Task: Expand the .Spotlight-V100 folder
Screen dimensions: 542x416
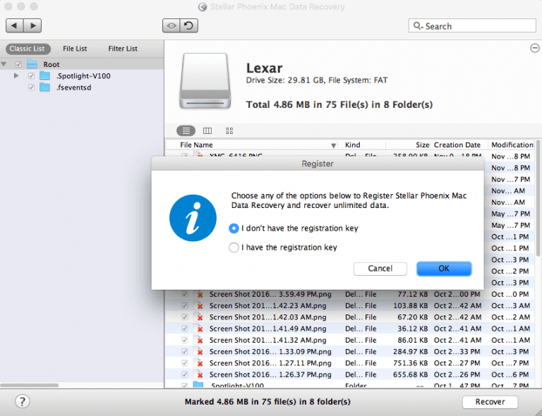Action: pos(16,75)
